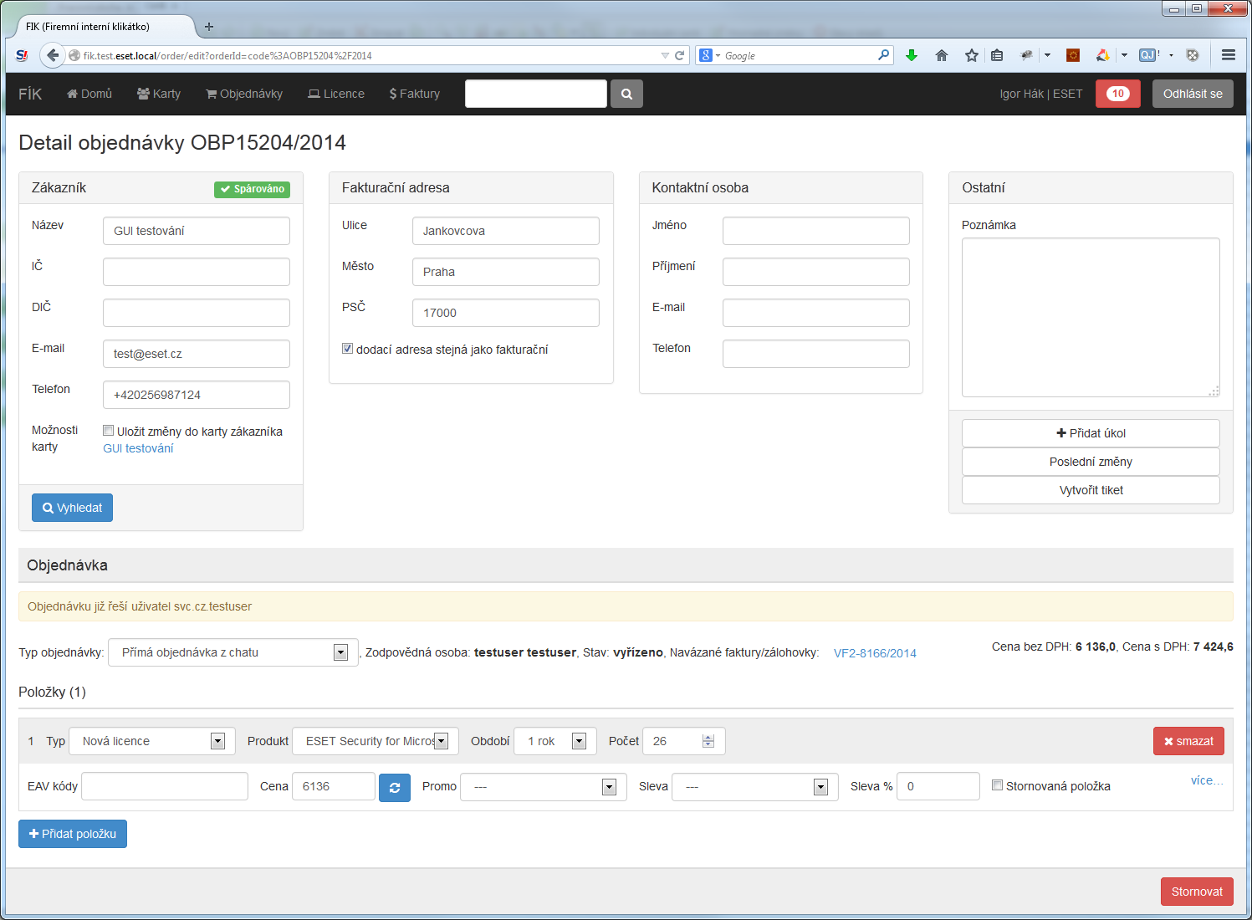The height and width of the screenshot is (920, 1252).
Task: Focus the contact person Jméno field
Action: pos(816,231)
